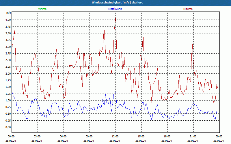Click the red Maxima legend label
The width and height of the screenshot is (231, 144).
(x=188, y=9)
